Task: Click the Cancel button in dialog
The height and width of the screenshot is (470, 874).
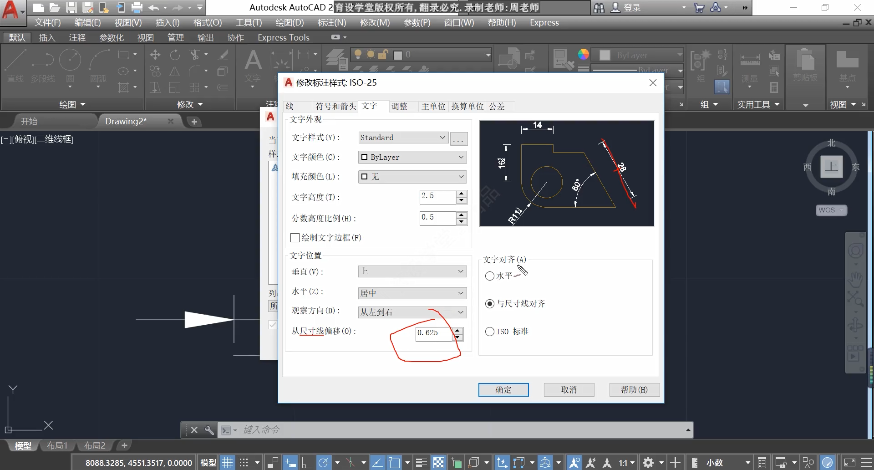Action: click(569, 390)
